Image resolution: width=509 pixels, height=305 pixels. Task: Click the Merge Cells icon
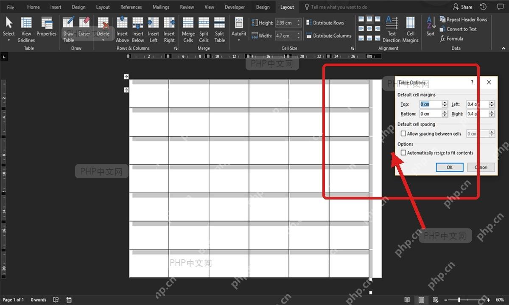click(x=188, y=23)
